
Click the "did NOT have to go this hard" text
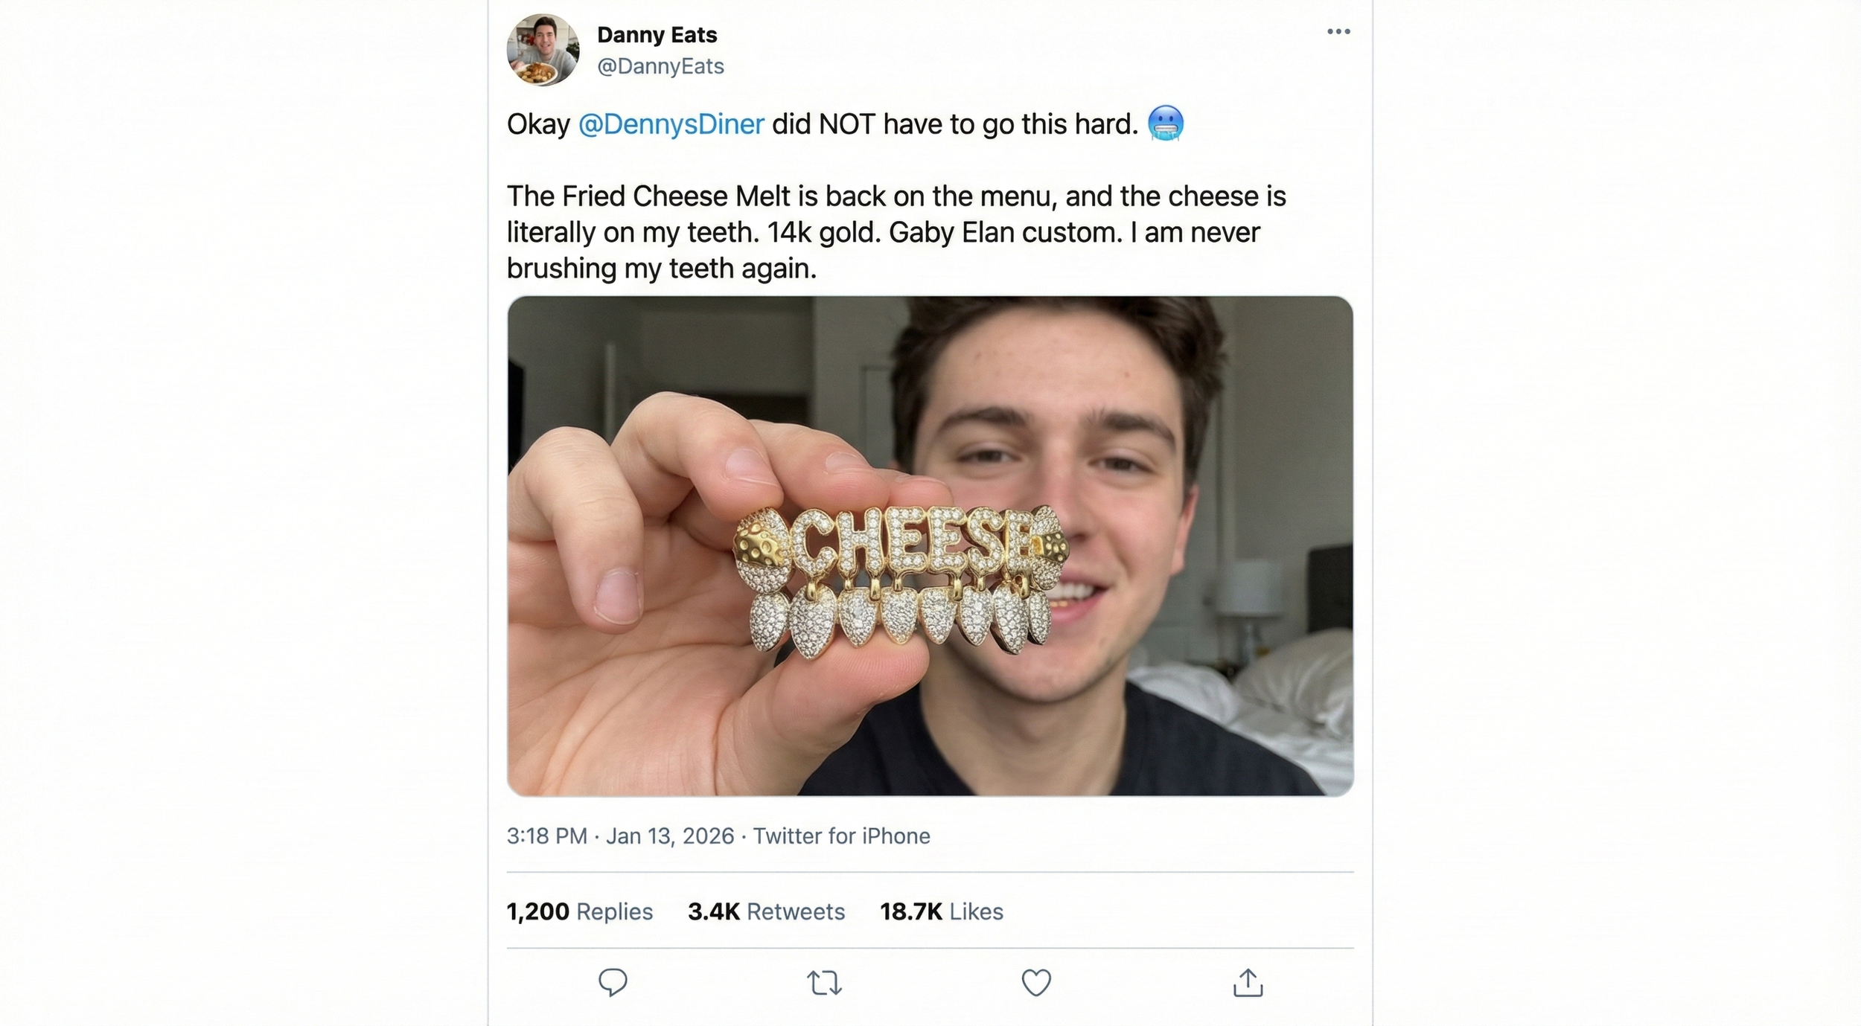pos(954,124)
